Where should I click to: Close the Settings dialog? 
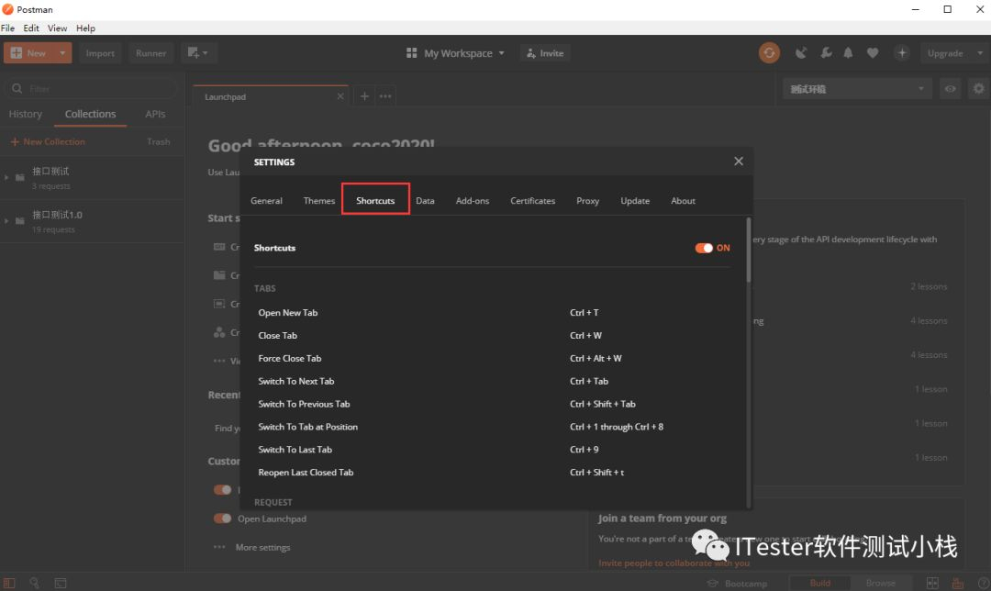pyautogui.click(x=738, y=162)
